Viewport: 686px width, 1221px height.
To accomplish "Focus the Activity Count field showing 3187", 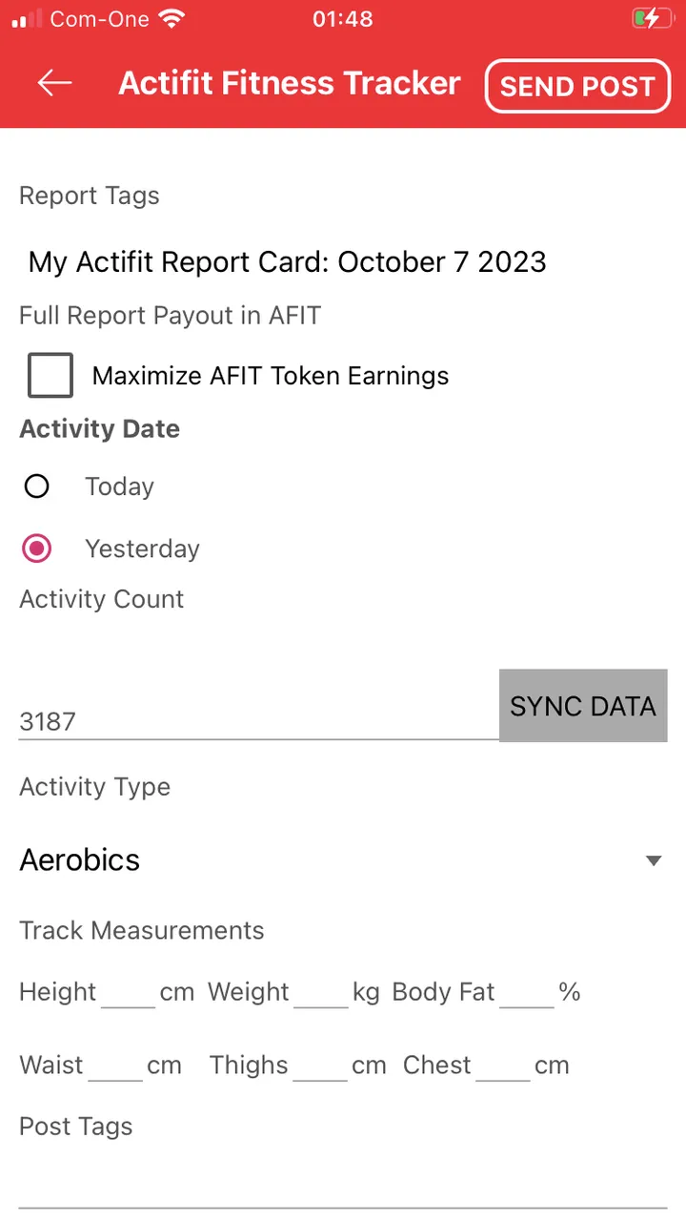I will [x=257, y=720].
